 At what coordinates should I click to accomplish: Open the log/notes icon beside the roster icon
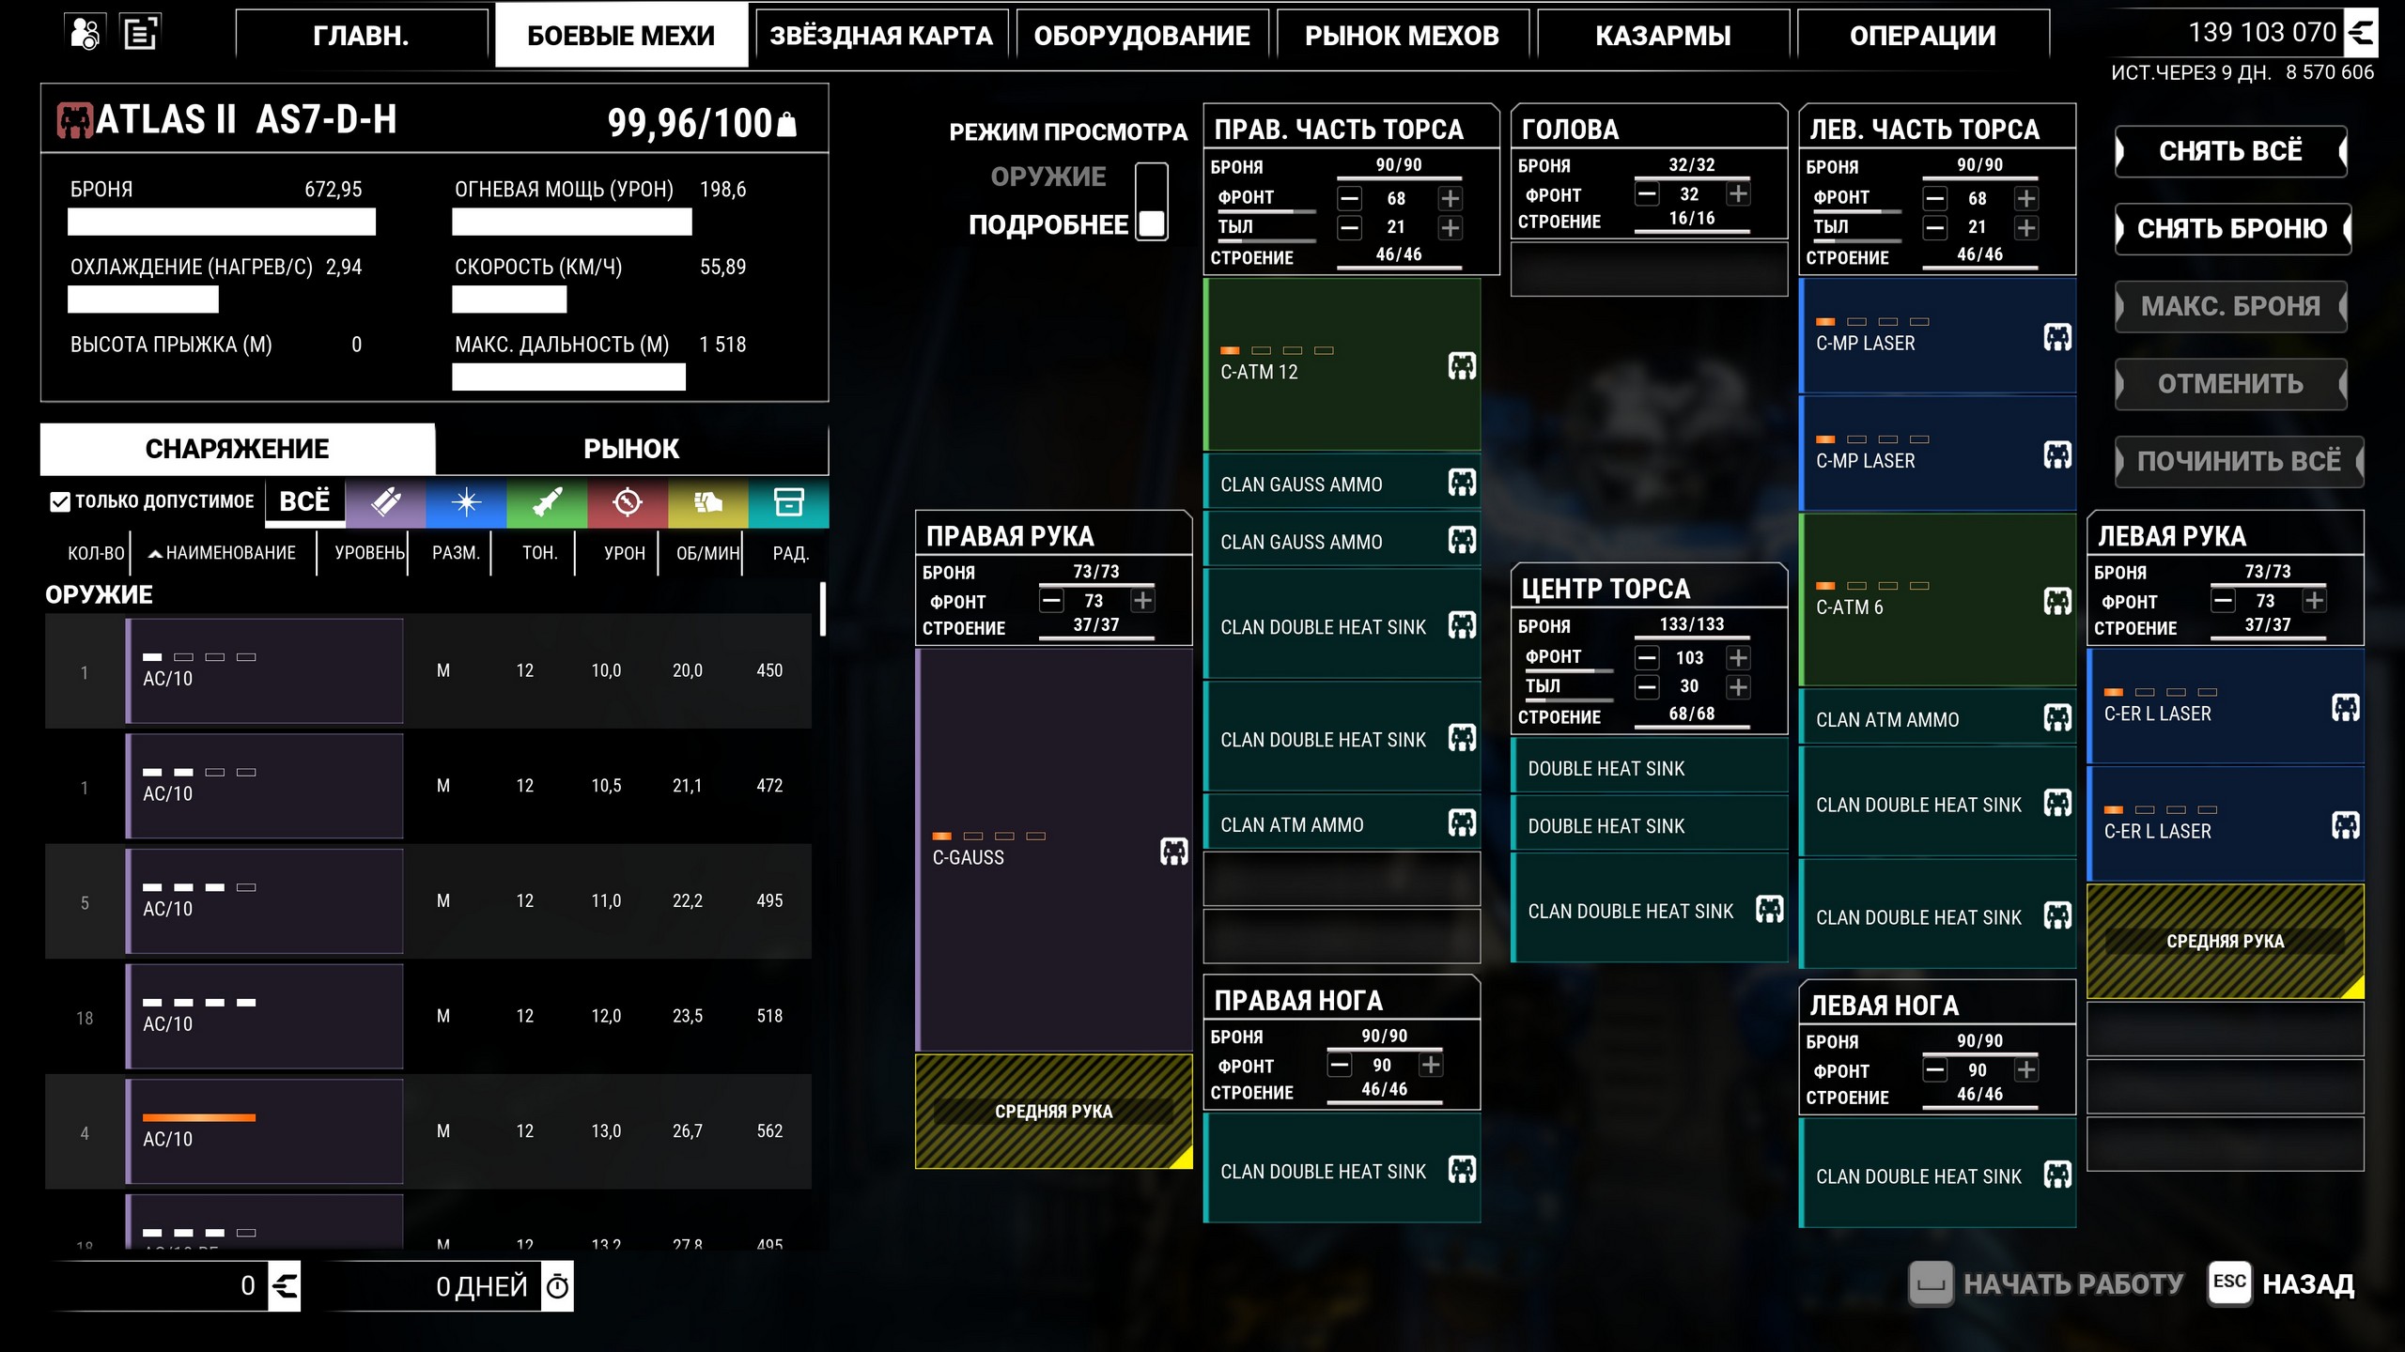[x=141, y=34]
